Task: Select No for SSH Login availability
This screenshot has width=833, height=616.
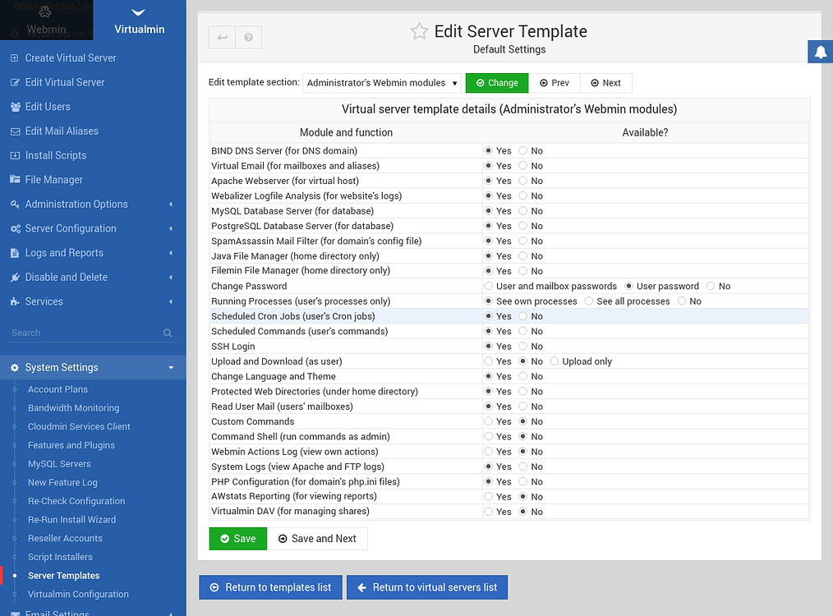Action: 522,346
